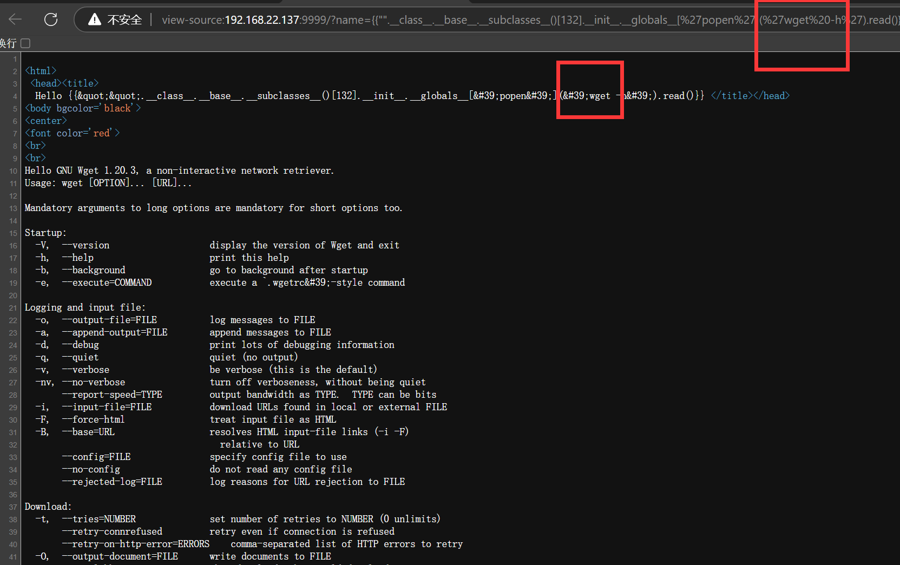Click the '--rejected-log=FILE' option line

pyautogui.click(x=234, y=482)
